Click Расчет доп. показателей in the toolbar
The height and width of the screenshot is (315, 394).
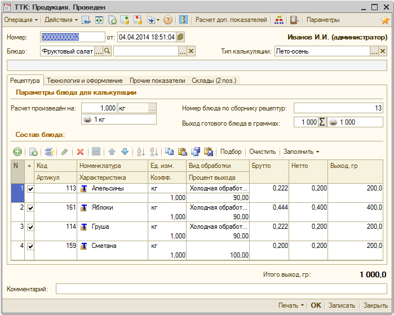click(x=231, y=20)
